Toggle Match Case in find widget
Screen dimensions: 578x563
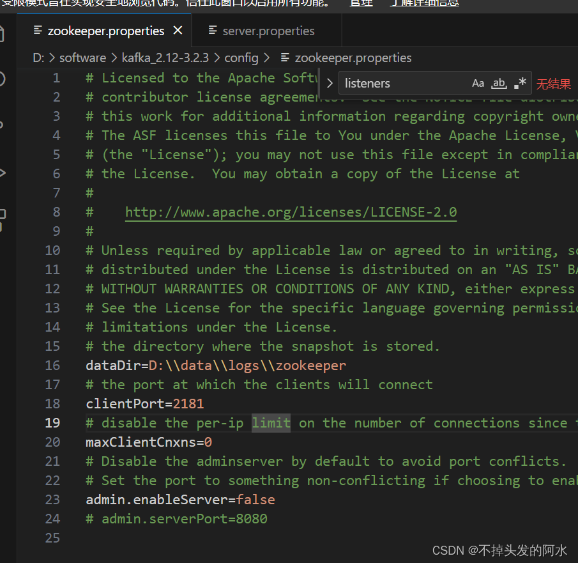point(478,83)
